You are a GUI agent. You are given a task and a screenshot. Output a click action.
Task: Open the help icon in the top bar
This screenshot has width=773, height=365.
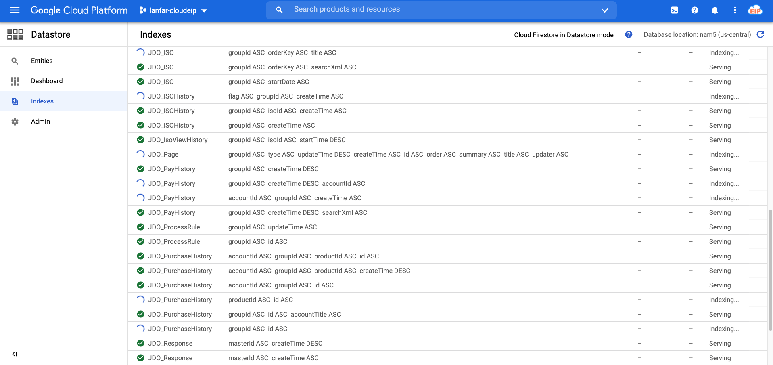[694, 10]
